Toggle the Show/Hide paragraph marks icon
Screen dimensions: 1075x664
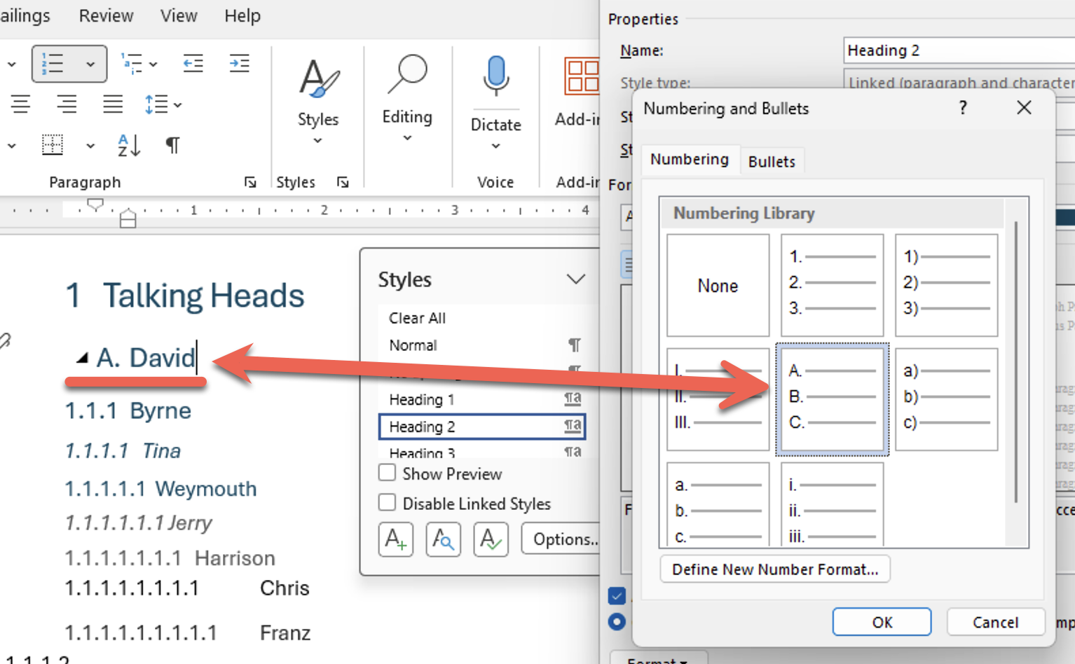coord(172,145)
